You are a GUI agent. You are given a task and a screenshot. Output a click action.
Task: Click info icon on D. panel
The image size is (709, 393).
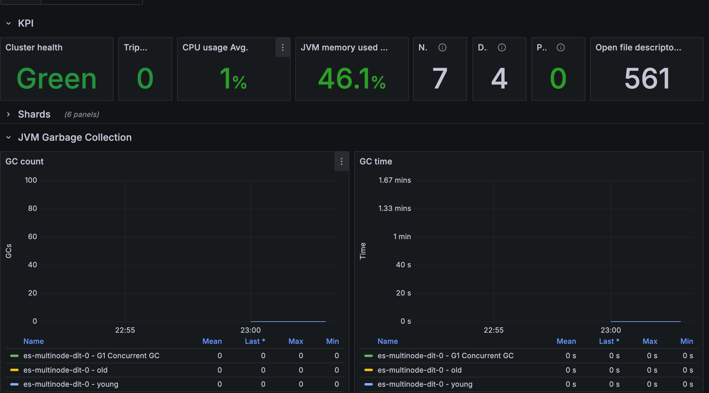pos(502,47)
